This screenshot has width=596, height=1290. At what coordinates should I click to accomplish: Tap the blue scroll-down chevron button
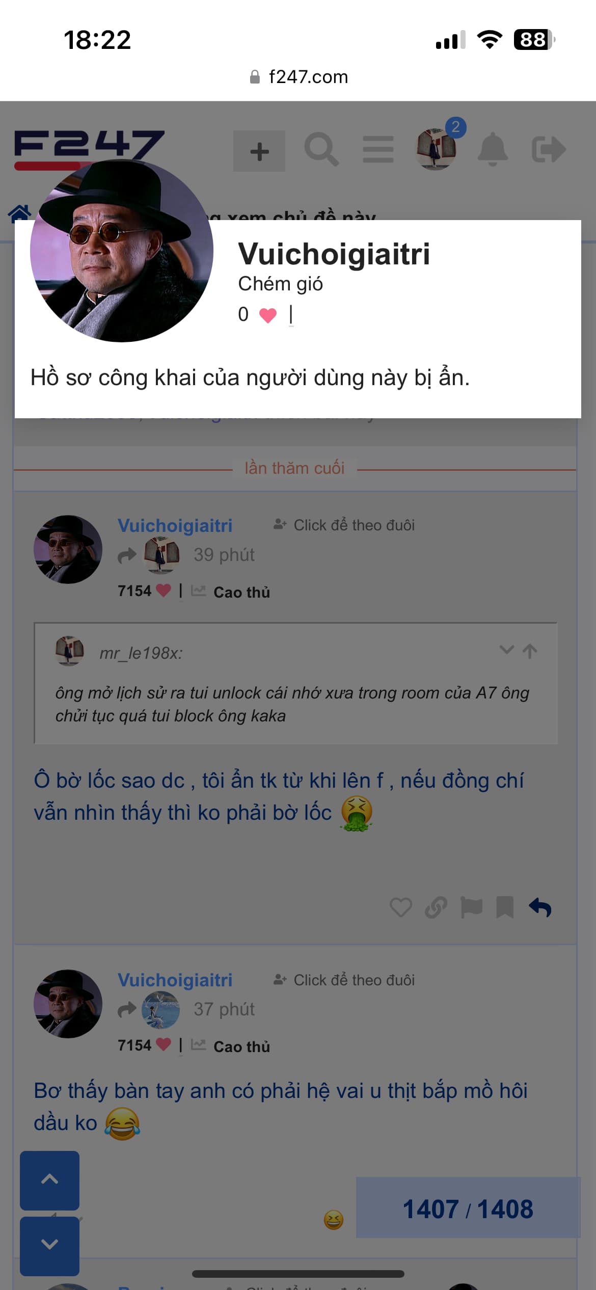pyautogui.click(x=49, y=1244)
